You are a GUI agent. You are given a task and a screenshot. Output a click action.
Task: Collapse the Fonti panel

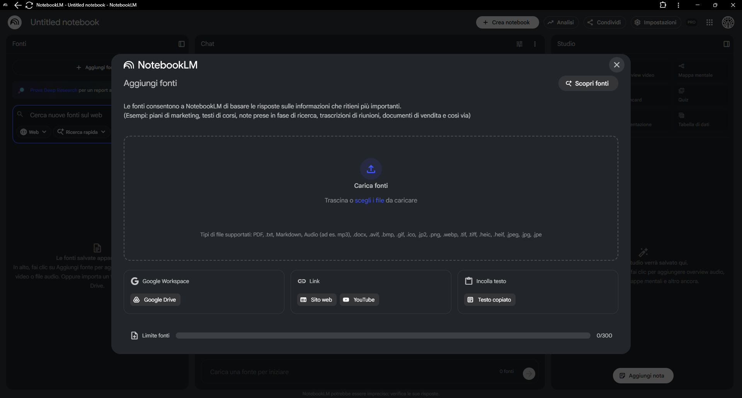pos(181,44)
